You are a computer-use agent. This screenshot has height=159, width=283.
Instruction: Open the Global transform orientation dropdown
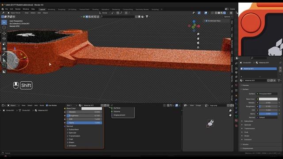pyautogui.click(x=104, y=13)
